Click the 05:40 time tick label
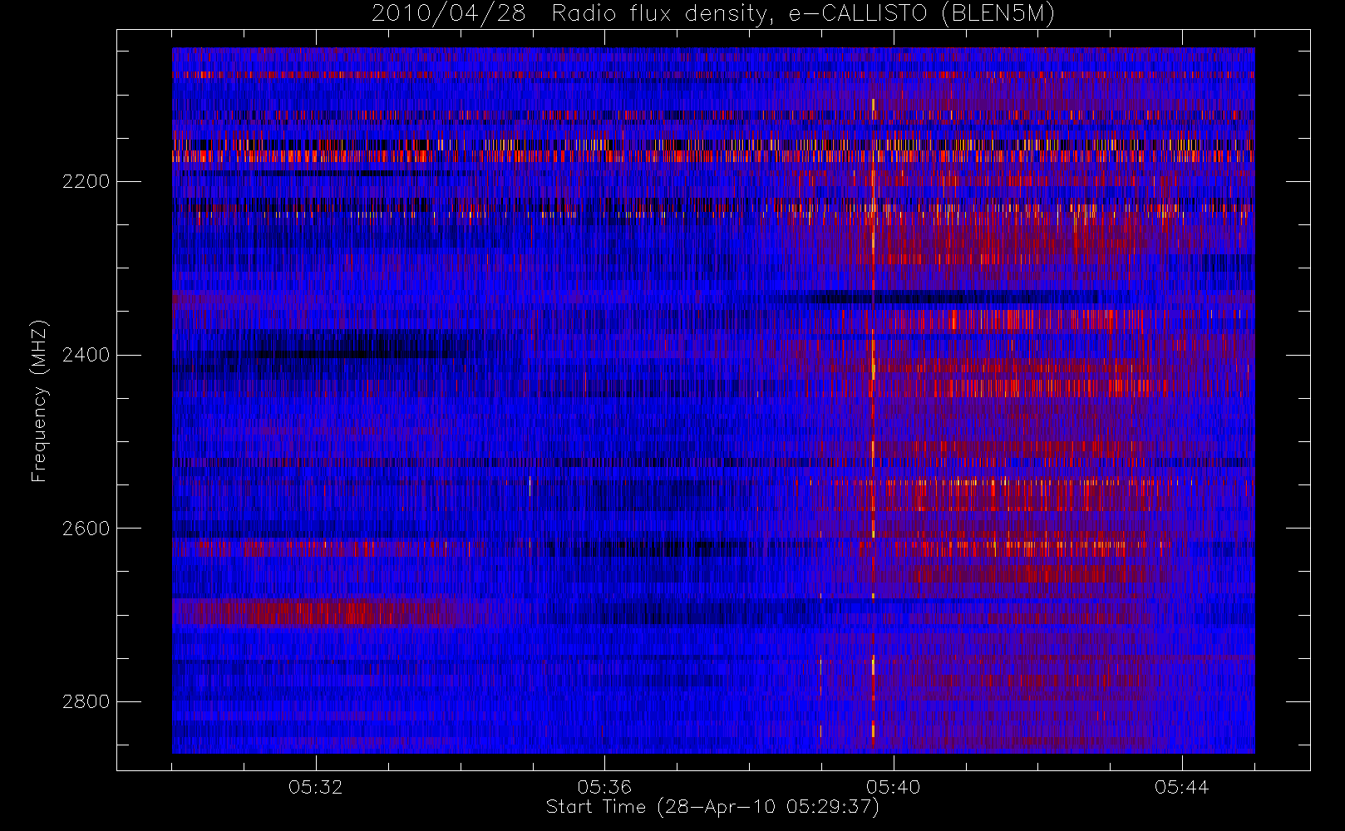Image resolution: width=1345 pixels, height=831 pixels. tap(893, 787)
